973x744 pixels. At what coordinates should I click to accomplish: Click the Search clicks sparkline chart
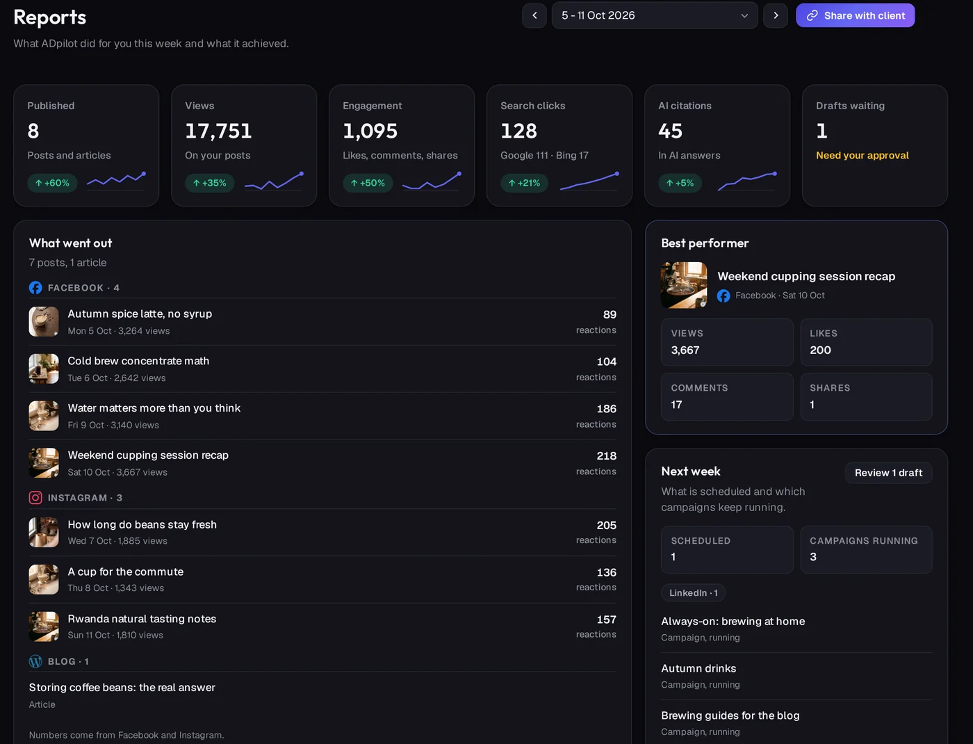[589, 181]
